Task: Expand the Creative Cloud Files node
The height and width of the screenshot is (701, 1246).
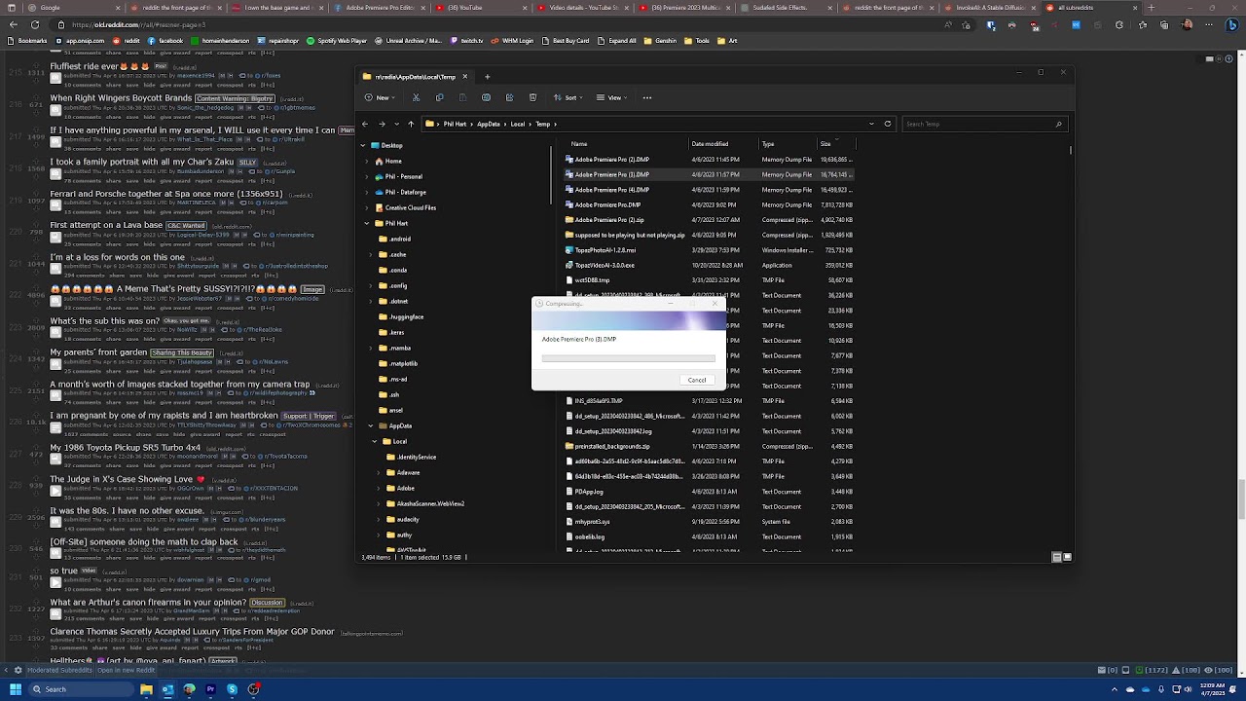Action: pos(367,207)
